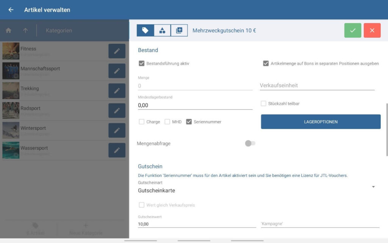Viewport: 388px width, 243px height.
Task: Click the Gutscheinwert field showing 10,00
Action: point(197,224)
